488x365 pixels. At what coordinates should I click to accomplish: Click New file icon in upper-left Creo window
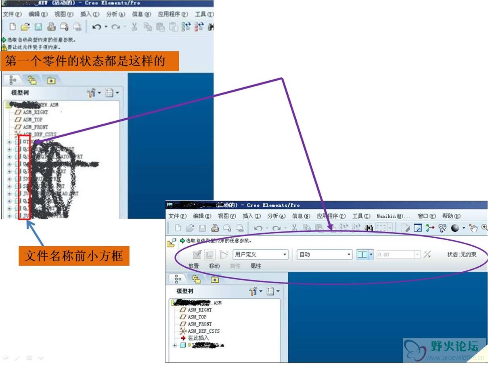(x=13, y=27)
